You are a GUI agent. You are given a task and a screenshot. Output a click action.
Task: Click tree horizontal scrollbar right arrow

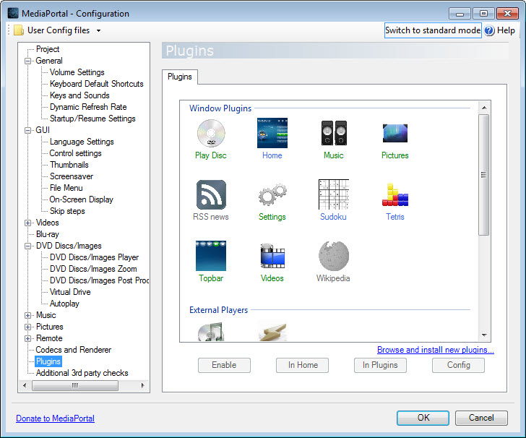[143, 385]
